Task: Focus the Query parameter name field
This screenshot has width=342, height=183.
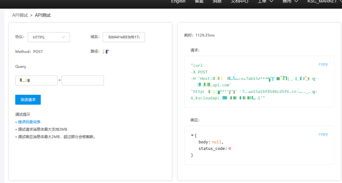Action: [36, 81]
